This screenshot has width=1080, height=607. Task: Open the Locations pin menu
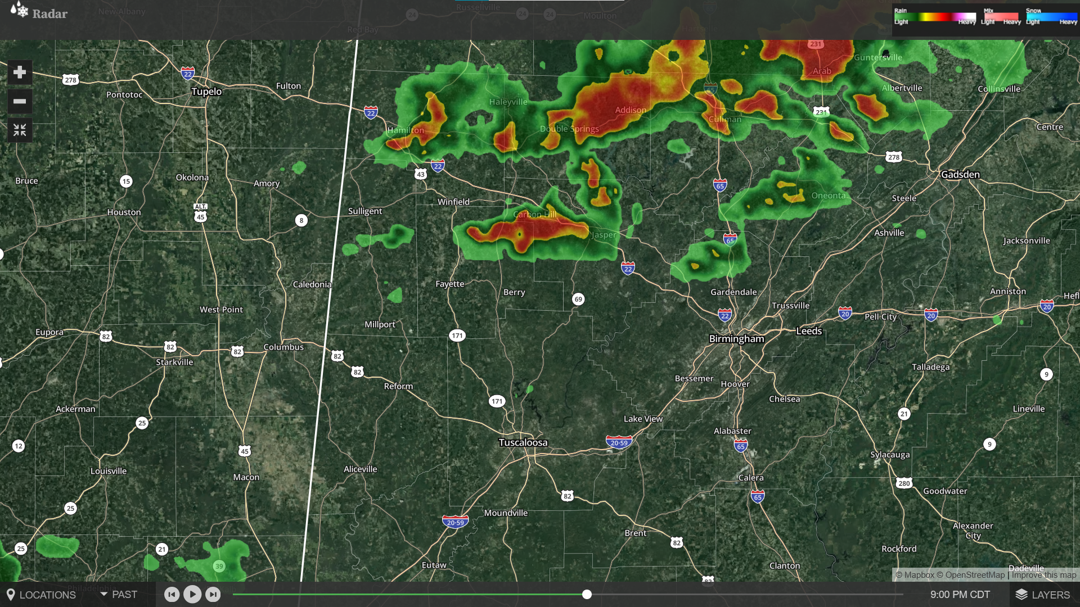click(x=40, y=595)
